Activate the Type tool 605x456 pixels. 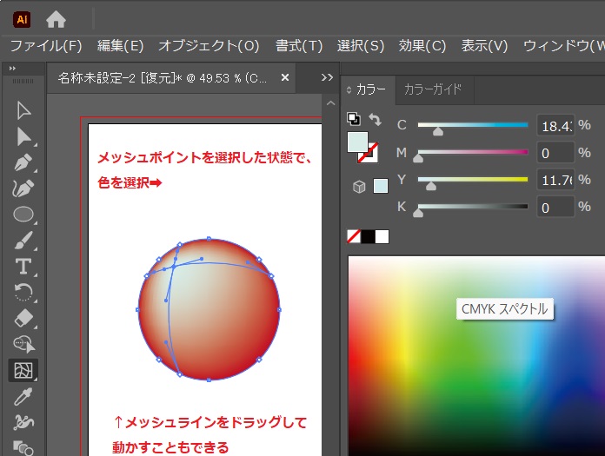click(23, 266)
